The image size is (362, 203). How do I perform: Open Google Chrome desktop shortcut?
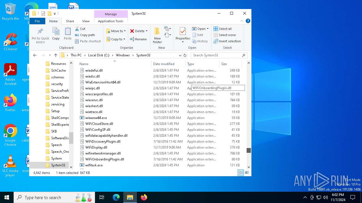(x=10, y=135)
